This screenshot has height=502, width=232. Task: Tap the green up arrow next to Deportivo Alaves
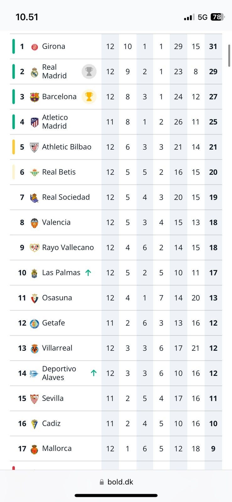point(94,373)
